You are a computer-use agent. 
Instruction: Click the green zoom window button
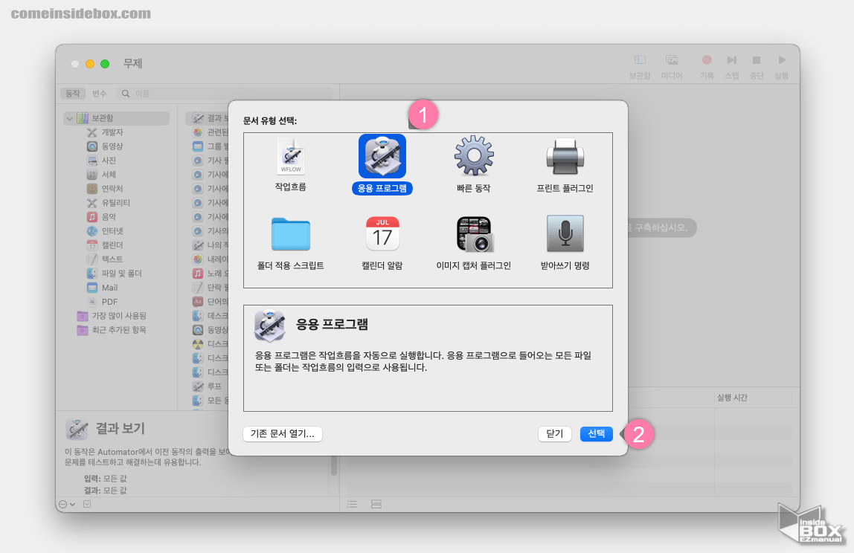pos(105,64)
